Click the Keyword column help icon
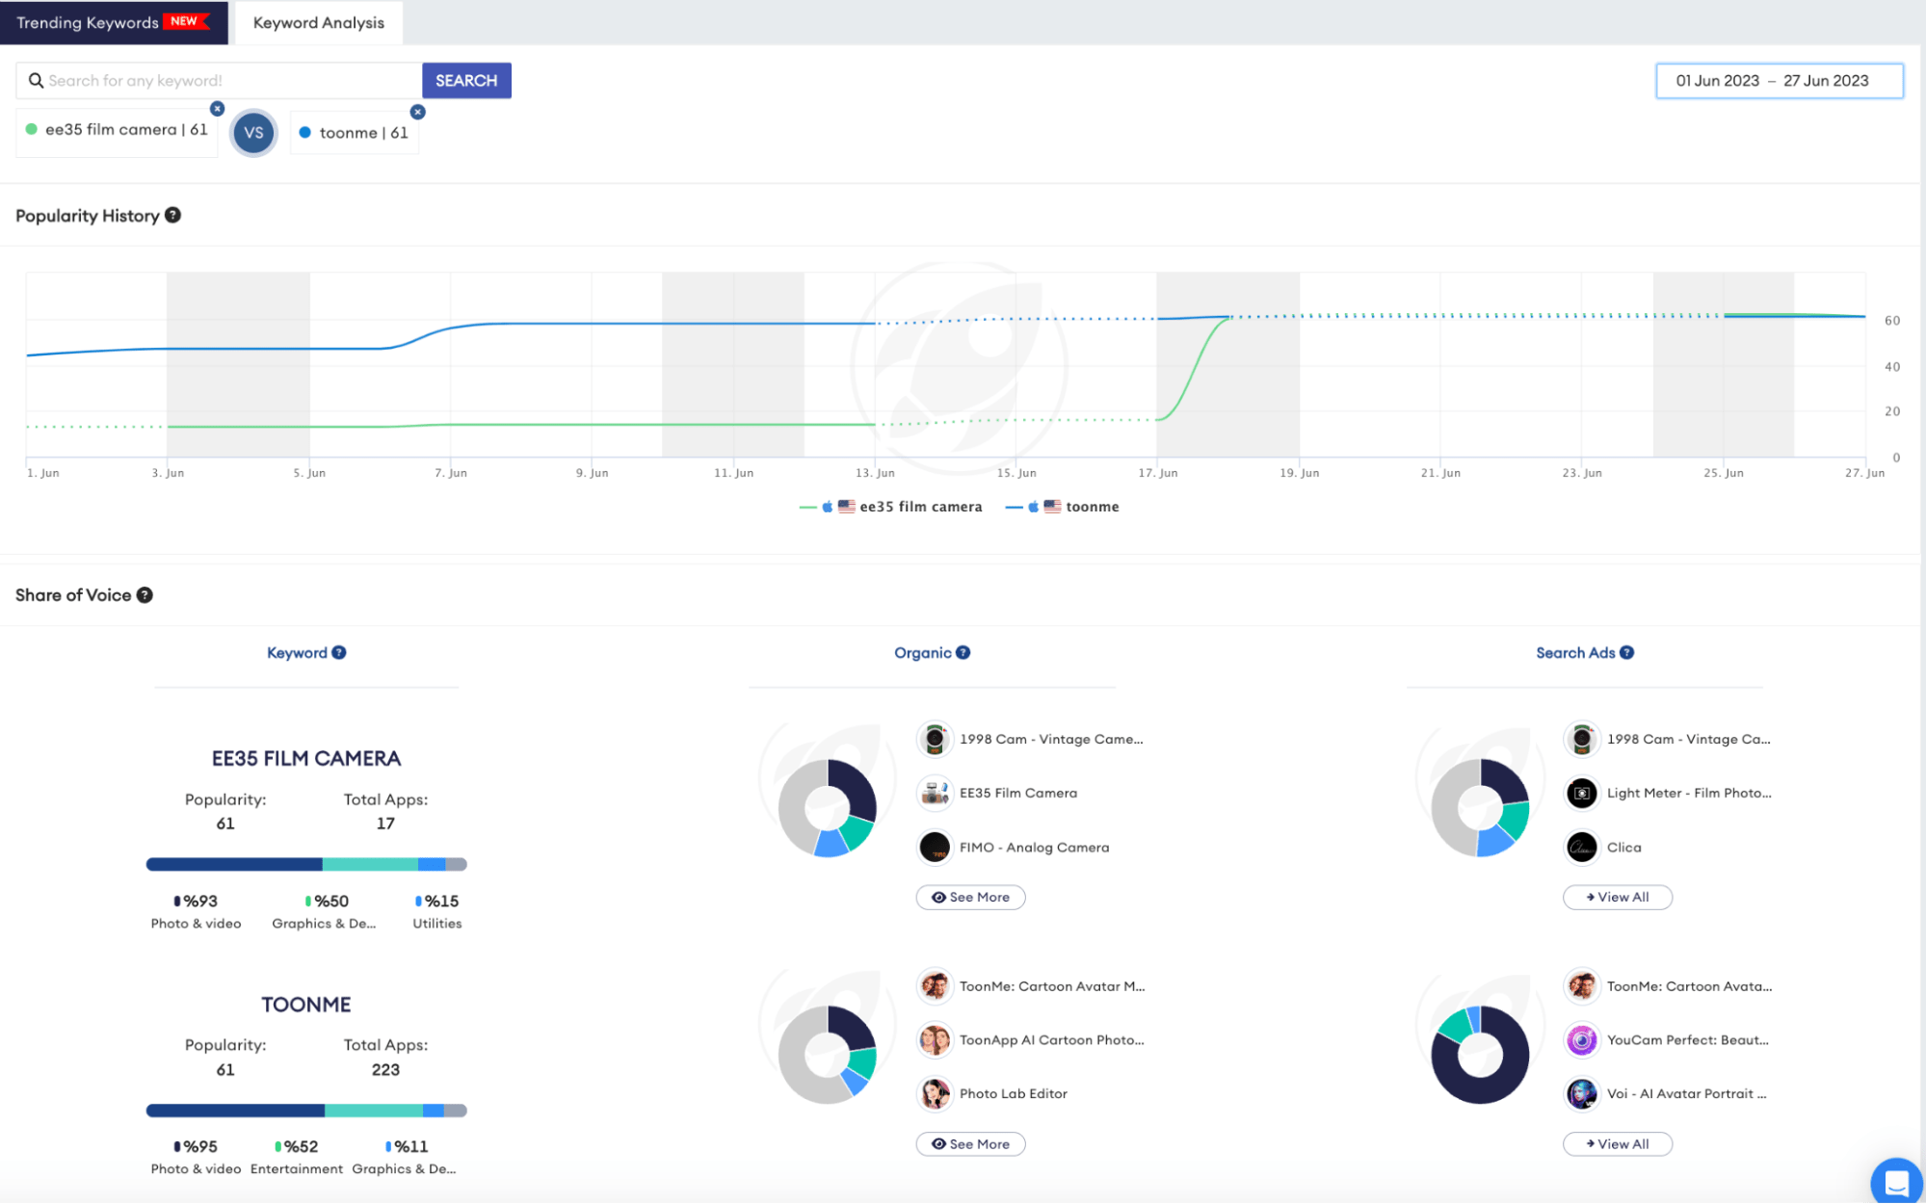 339,653
